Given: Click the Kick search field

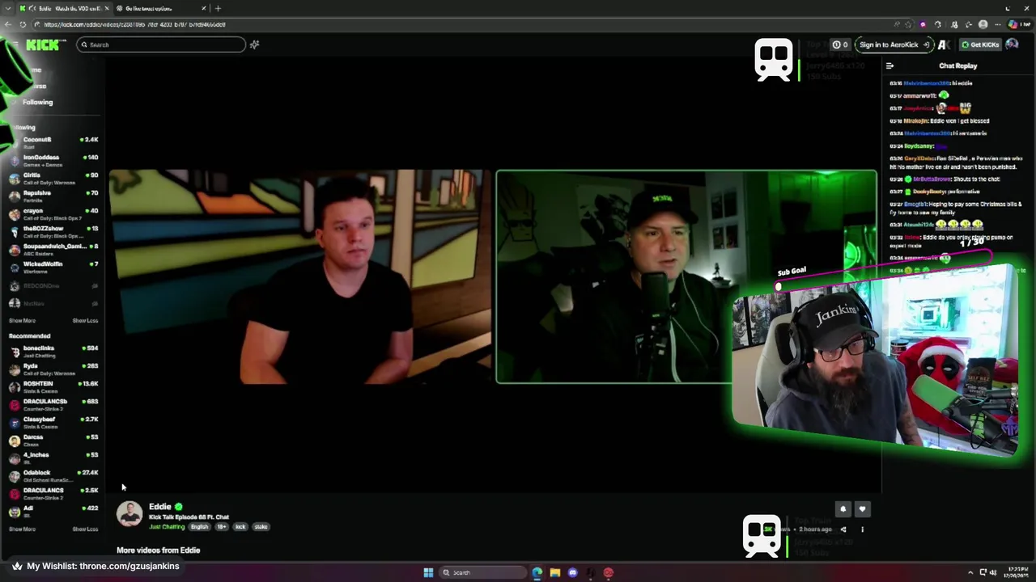Looking at the screenshot, I should (x=162, y=44).
